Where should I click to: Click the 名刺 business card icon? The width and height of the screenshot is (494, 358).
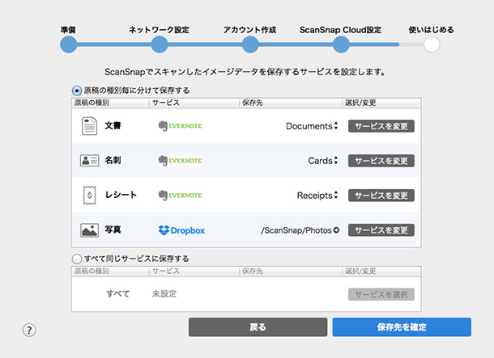(89, 161)
